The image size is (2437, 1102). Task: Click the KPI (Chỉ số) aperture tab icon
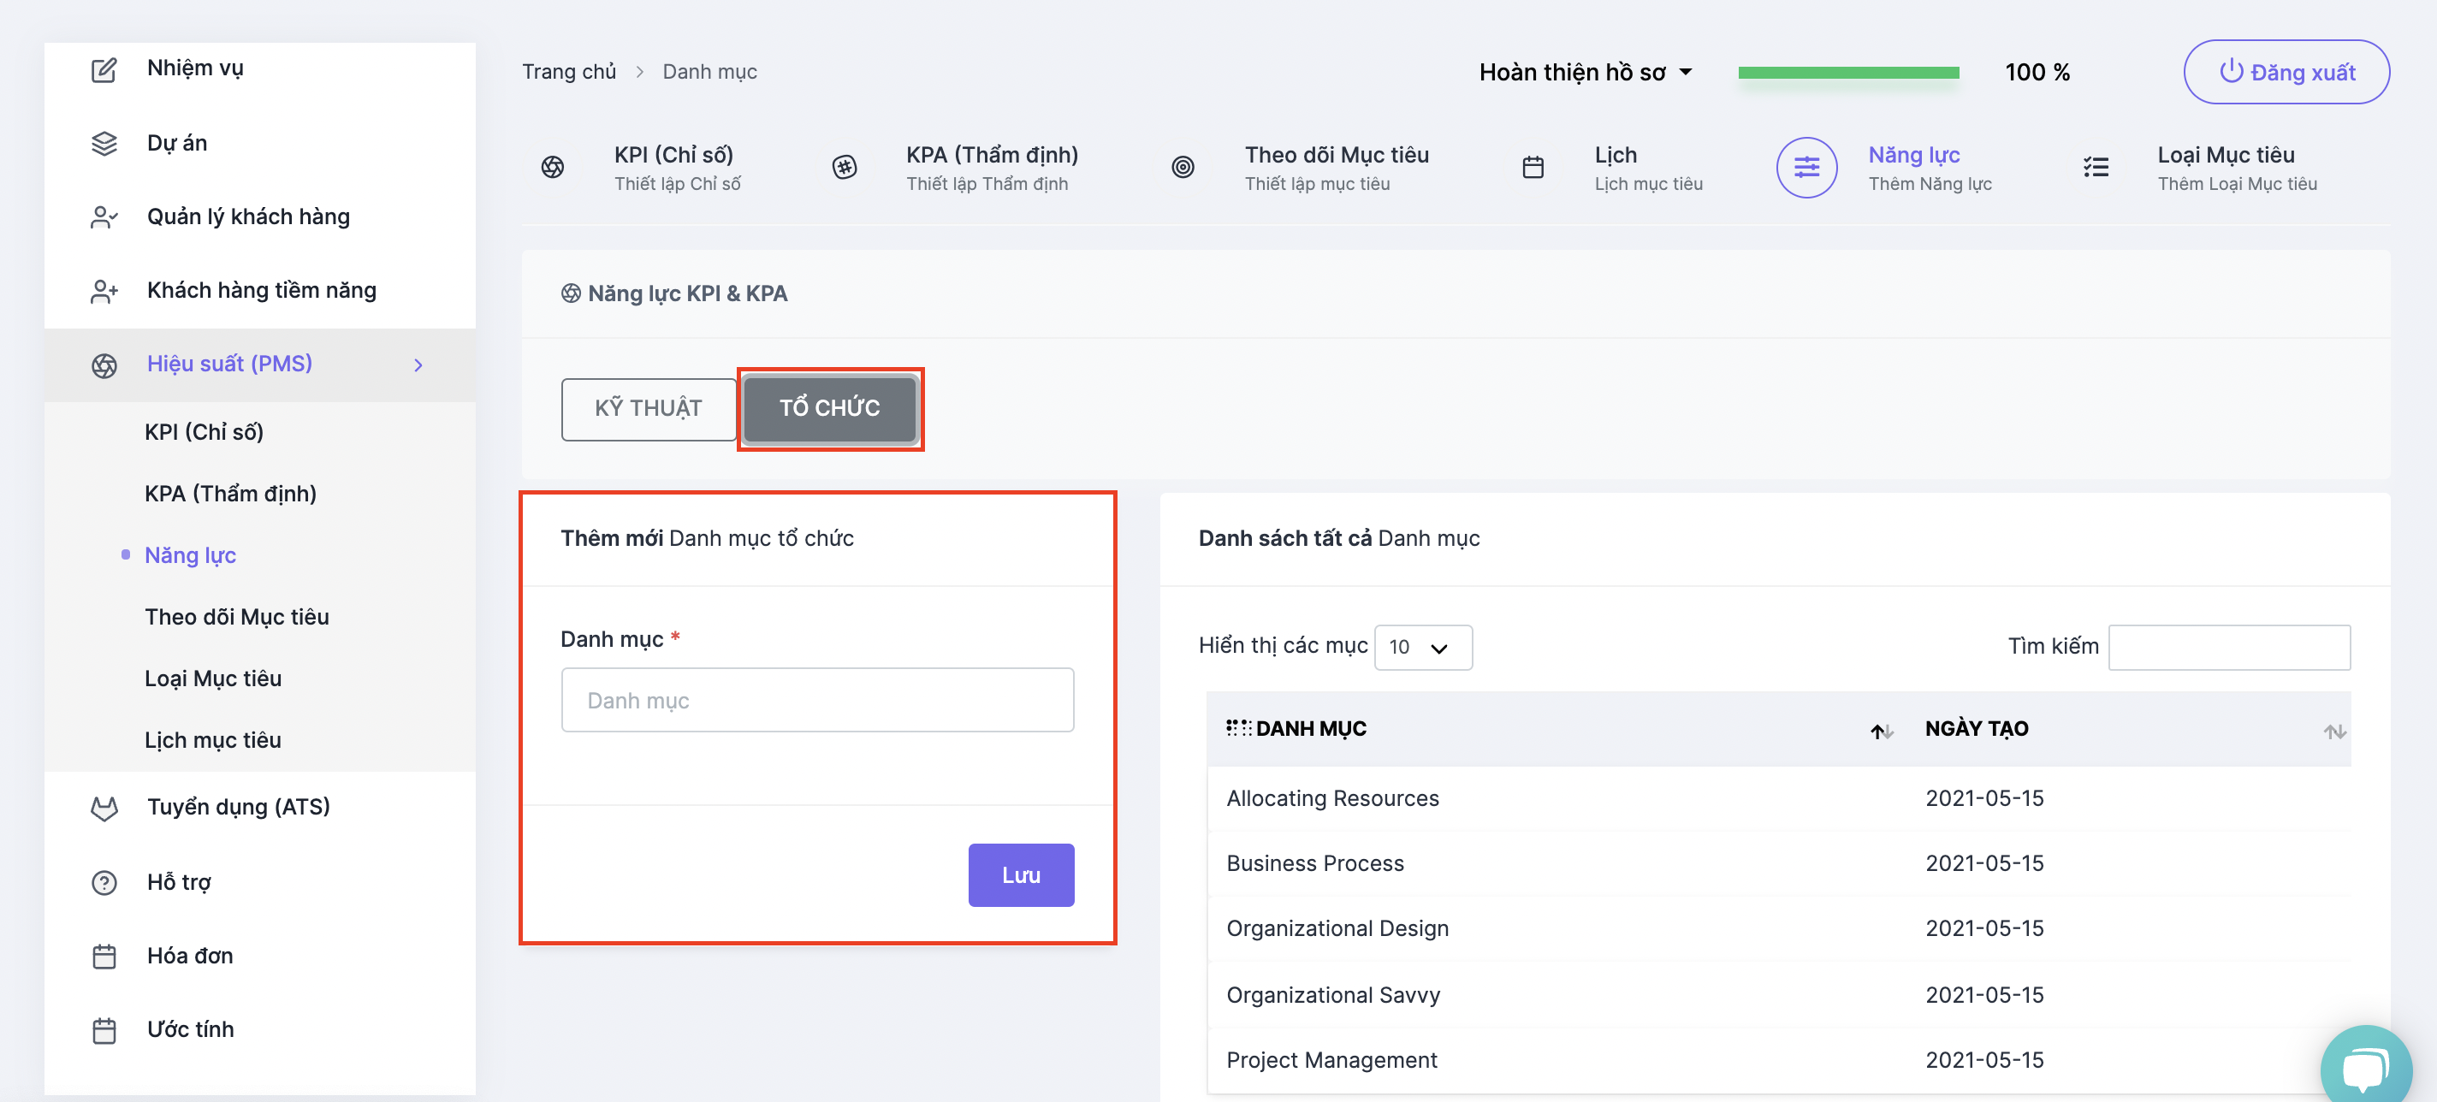pos(553,168)
